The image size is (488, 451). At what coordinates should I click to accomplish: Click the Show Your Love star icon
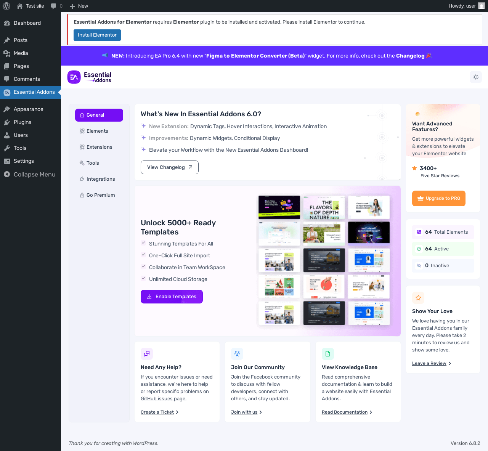click(418, 298)
